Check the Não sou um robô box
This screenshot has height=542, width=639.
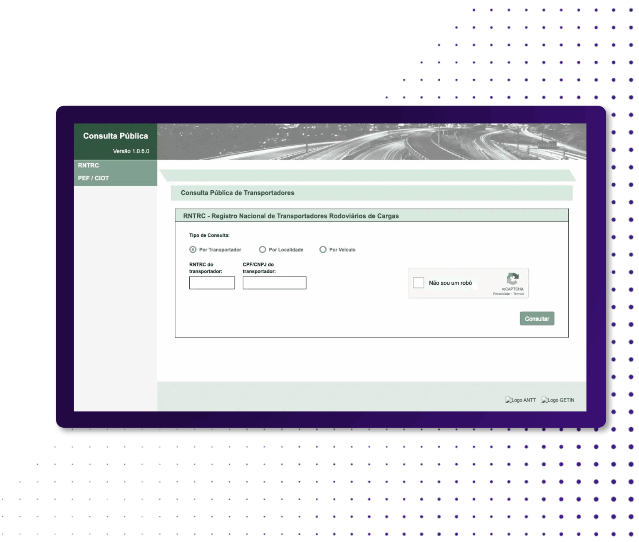pyautogui.click(x=419, y=283)
